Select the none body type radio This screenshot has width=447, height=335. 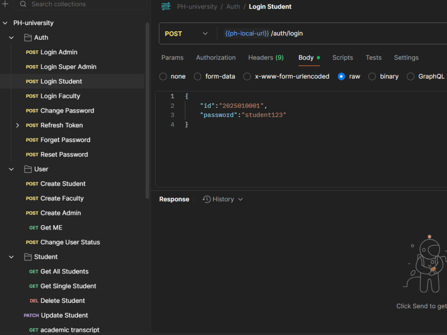163,76
